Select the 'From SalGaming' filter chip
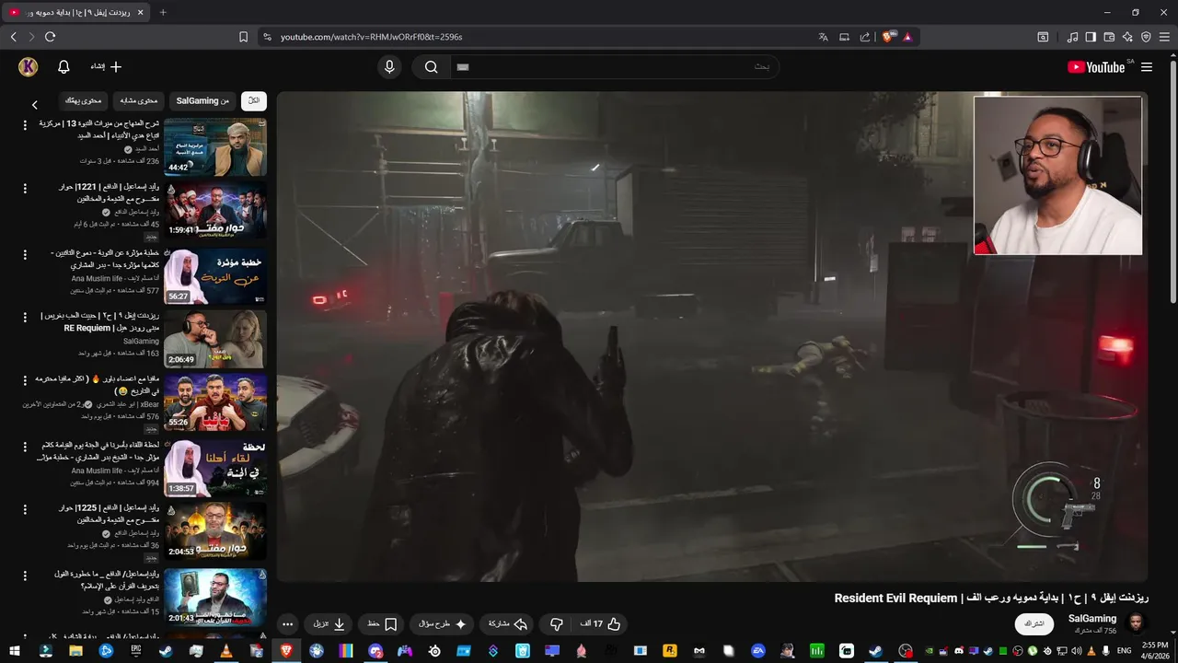1178x663 pixels. click(202, 100)
